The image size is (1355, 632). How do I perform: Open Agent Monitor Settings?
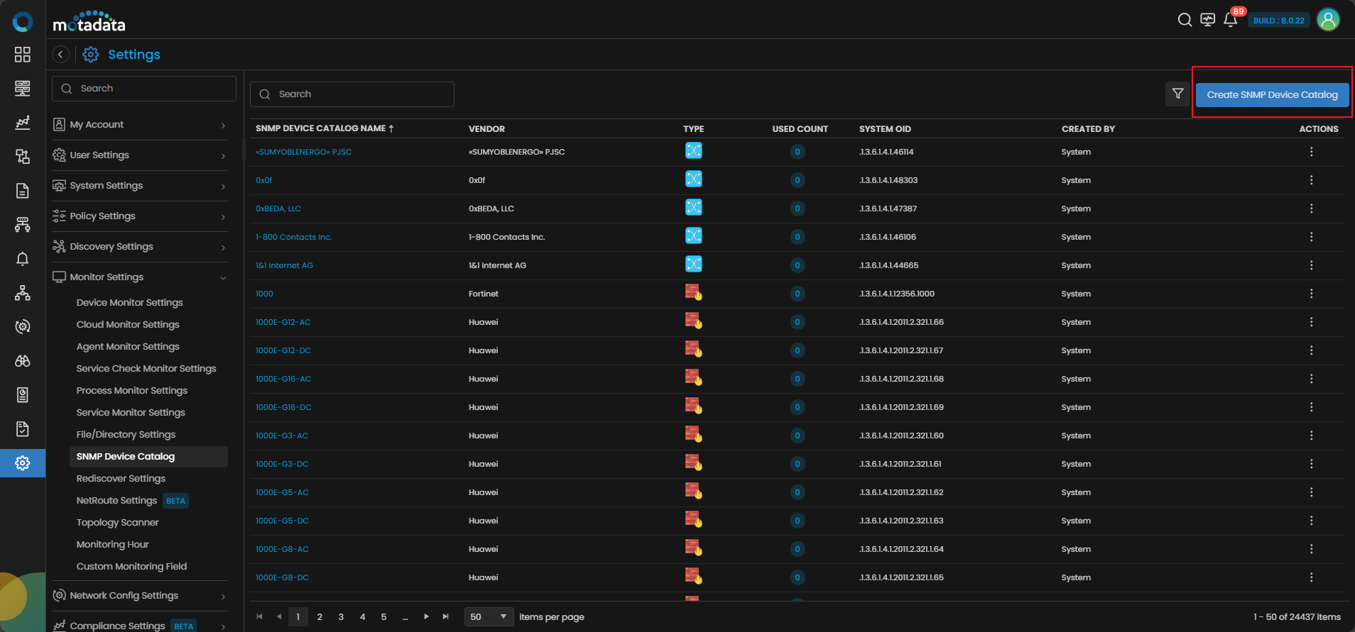(x=128, y=347)
